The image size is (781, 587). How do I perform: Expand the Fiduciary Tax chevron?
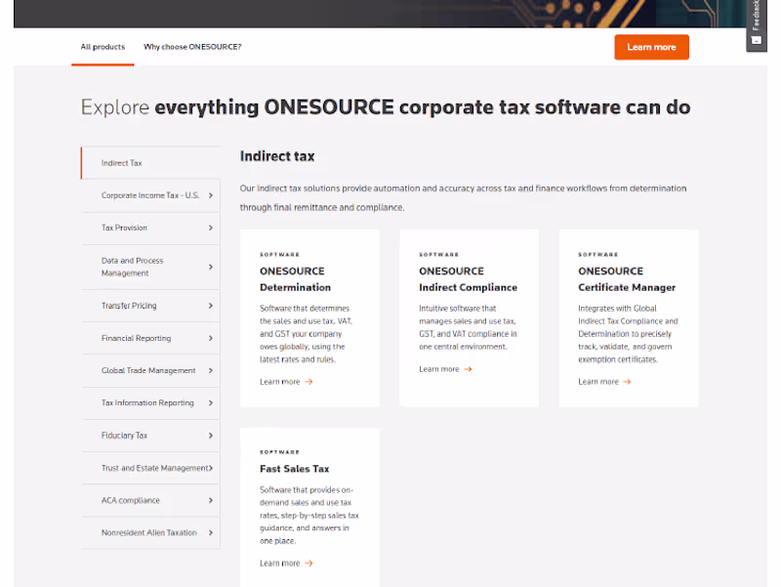[x=211, y=436]
